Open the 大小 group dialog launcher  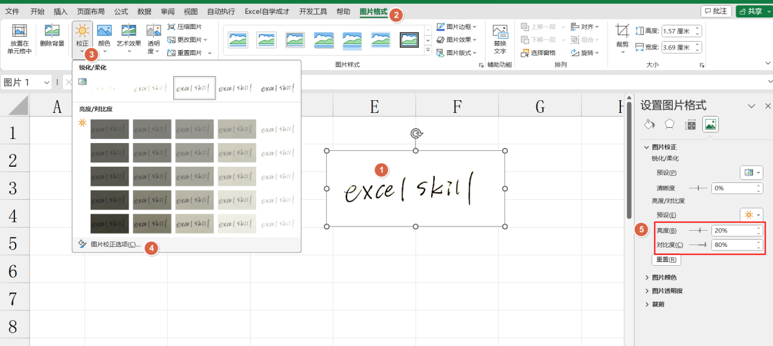click(x=702, y=65)
